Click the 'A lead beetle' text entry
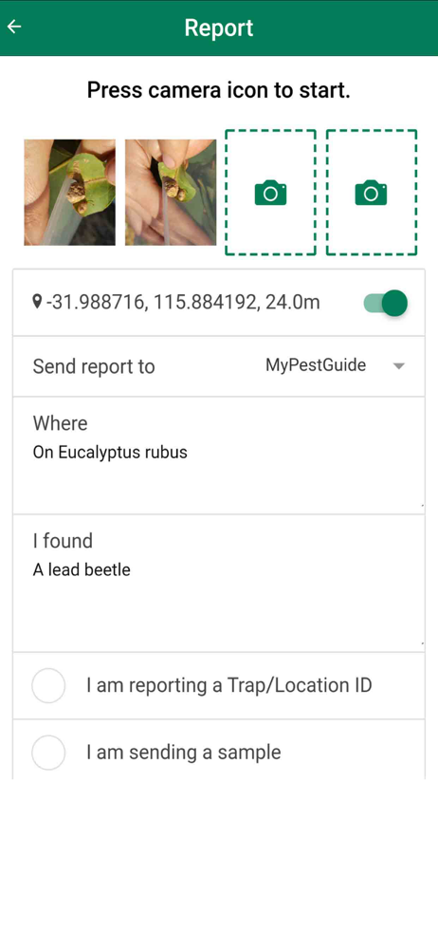This screenshot has width=438, height=949. click(x=82, y=570)
